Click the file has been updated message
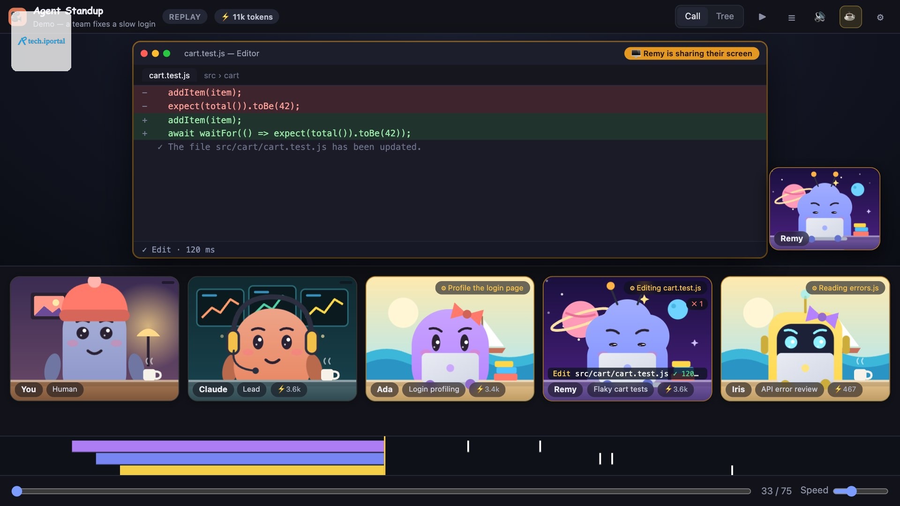900x506 pixels. [x=294, y=147]
